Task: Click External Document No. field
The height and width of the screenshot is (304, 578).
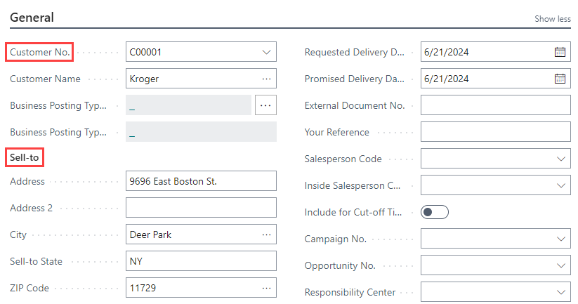Action: click(x=495, y=105)
